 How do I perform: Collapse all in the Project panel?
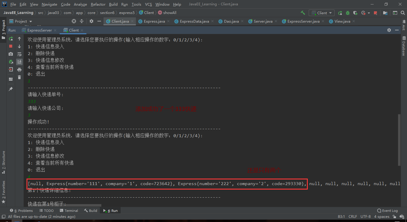click(81, 21)
